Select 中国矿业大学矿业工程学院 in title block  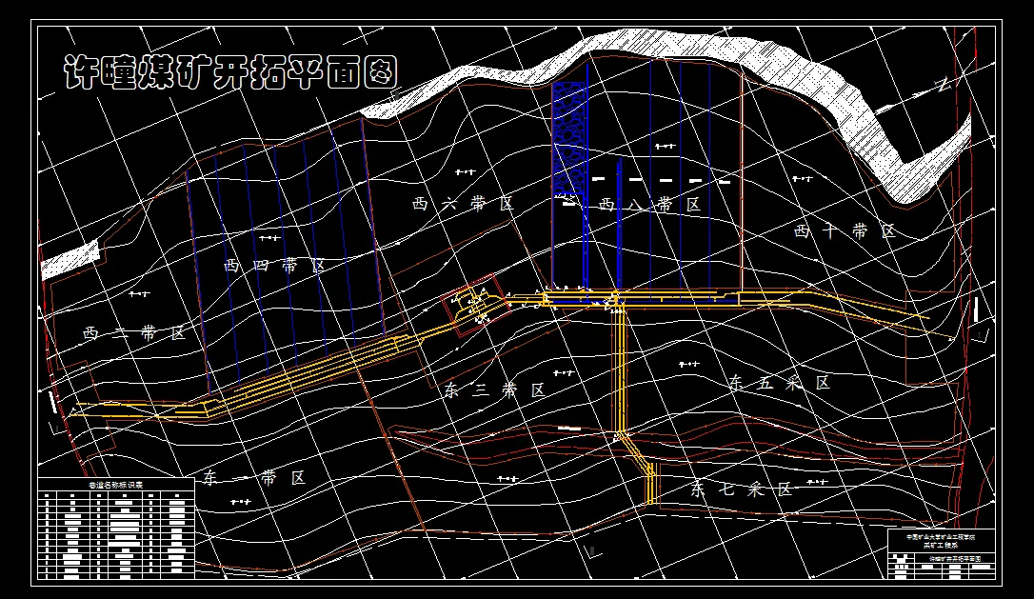(x=941, y=538)
